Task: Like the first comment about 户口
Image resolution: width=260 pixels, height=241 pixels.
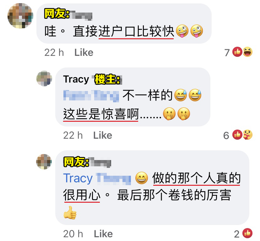Action: (84, 52)
